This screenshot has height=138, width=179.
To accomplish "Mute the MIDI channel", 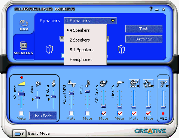I will click(87, 113).
